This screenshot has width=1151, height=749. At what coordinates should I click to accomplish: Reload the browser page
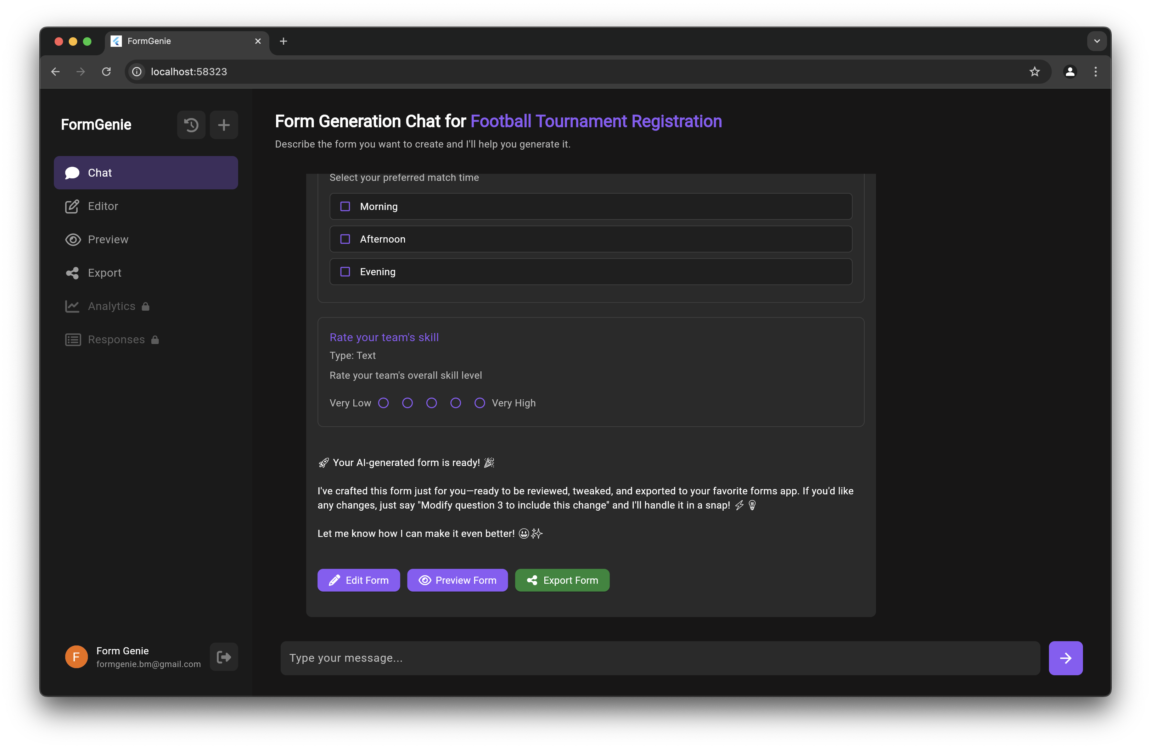pyautogui.click(x=106, y=72)
